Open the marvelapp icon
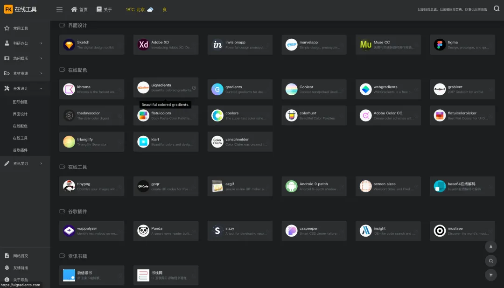This screenshot has width=504, height=288. click(x=292, y=45)
